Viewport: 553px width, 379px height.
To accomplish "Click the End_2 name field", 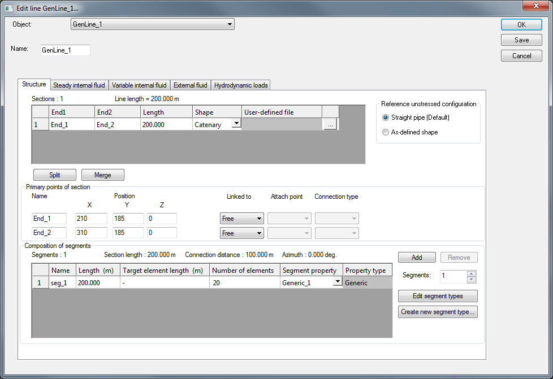I will point(49,233).
